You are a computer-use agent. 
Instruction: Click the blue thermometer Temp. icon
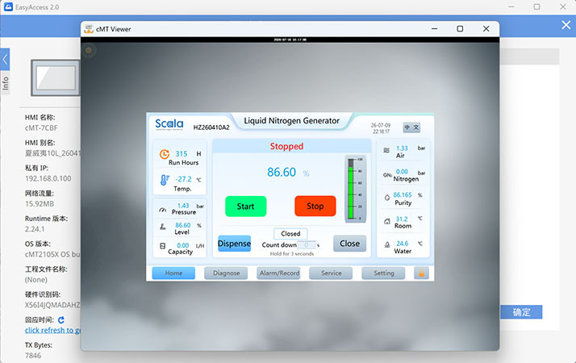point(165,180)
